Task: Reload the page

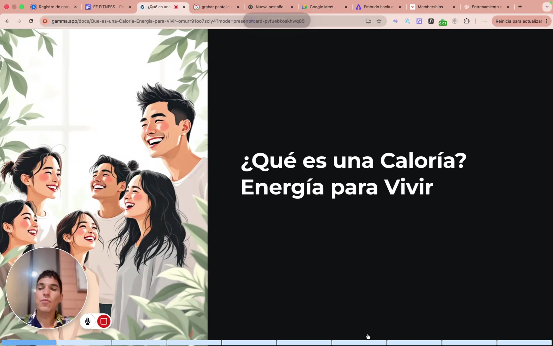Action: pyautogui.click(x=31, y=21)
